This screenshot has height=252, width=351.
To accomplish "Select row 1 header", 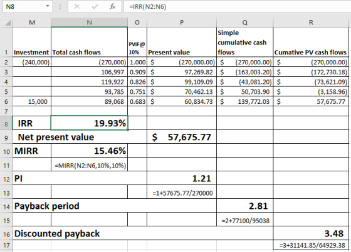I will click(x=6, y=42).
